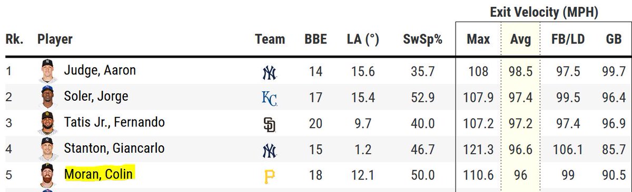The image size is (632, 192).
Task: Click Fernando Tatis Jr.'s headshot photo
Action: coord(47,123)
